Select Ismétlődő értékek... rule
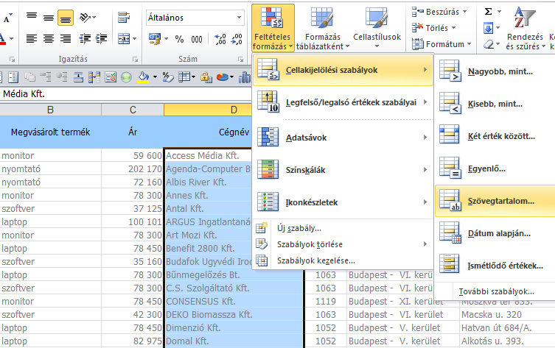Viewport: 555px width, 348px height. click(495, 266)
